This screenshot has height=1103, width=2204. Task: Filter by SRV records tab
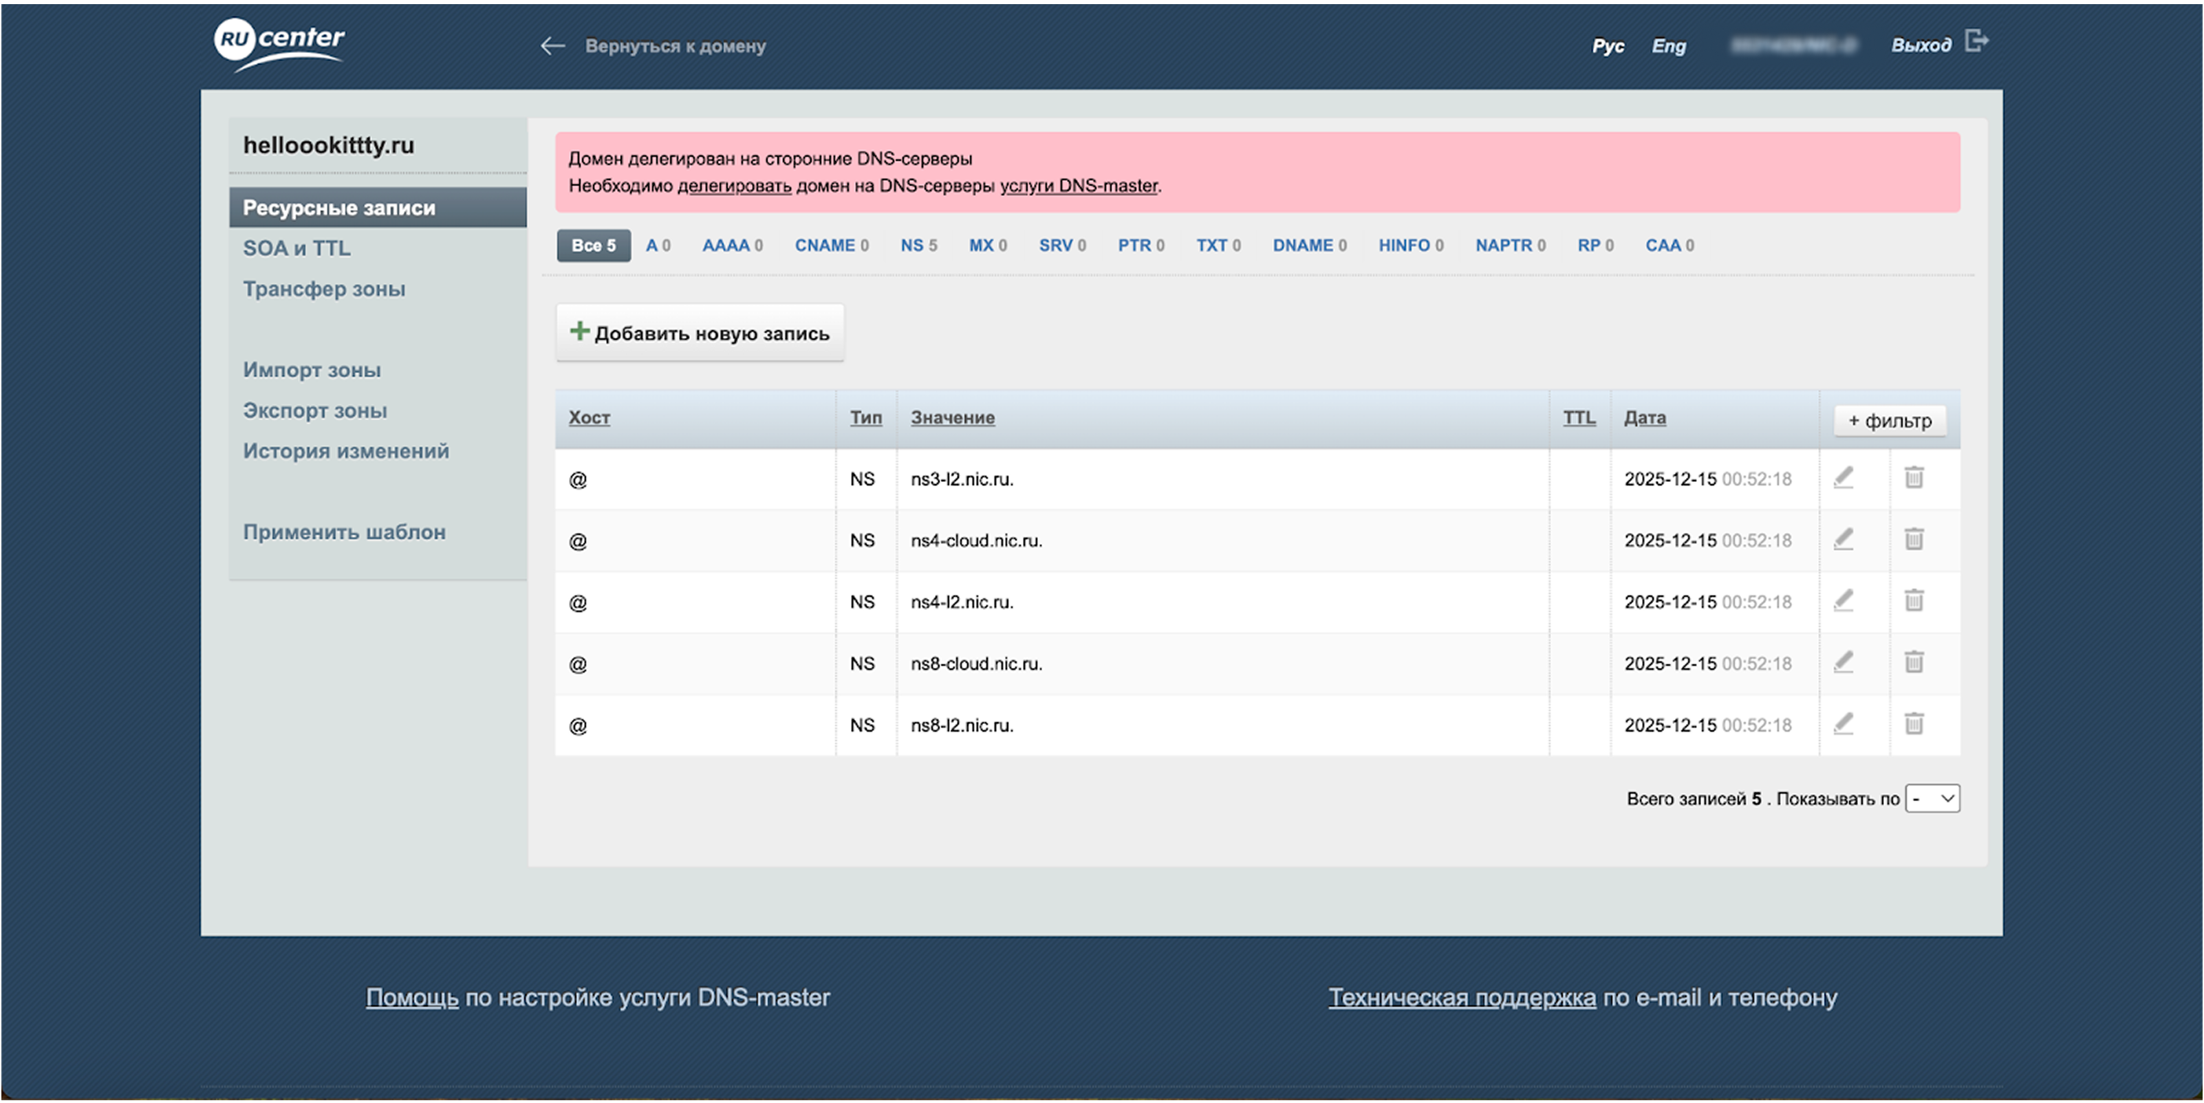pos(1063,245)
